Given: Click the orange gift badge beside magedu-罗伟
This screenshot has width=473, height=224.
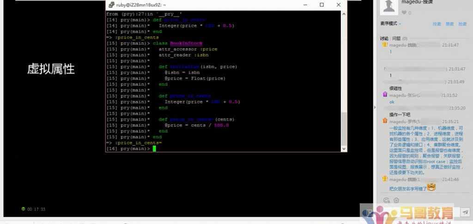Looking at the screenshot, I should click(x=385, y=121).
